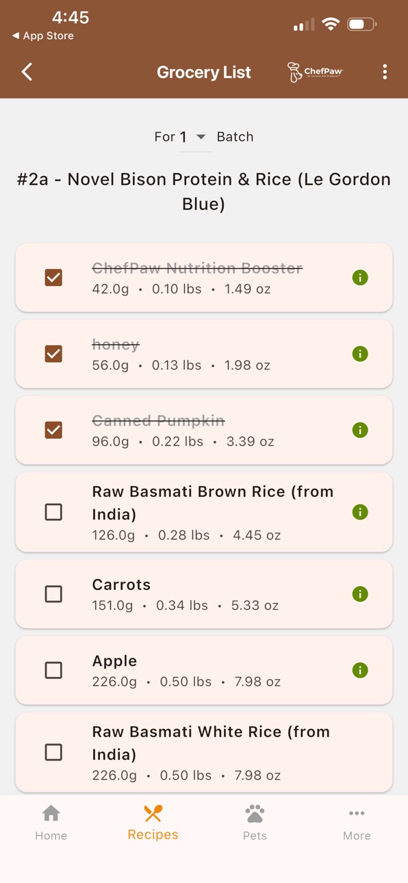The image size is (408, 883).
Task: Select the Raw Basmati White Rice item
Action: coord(204,752)
